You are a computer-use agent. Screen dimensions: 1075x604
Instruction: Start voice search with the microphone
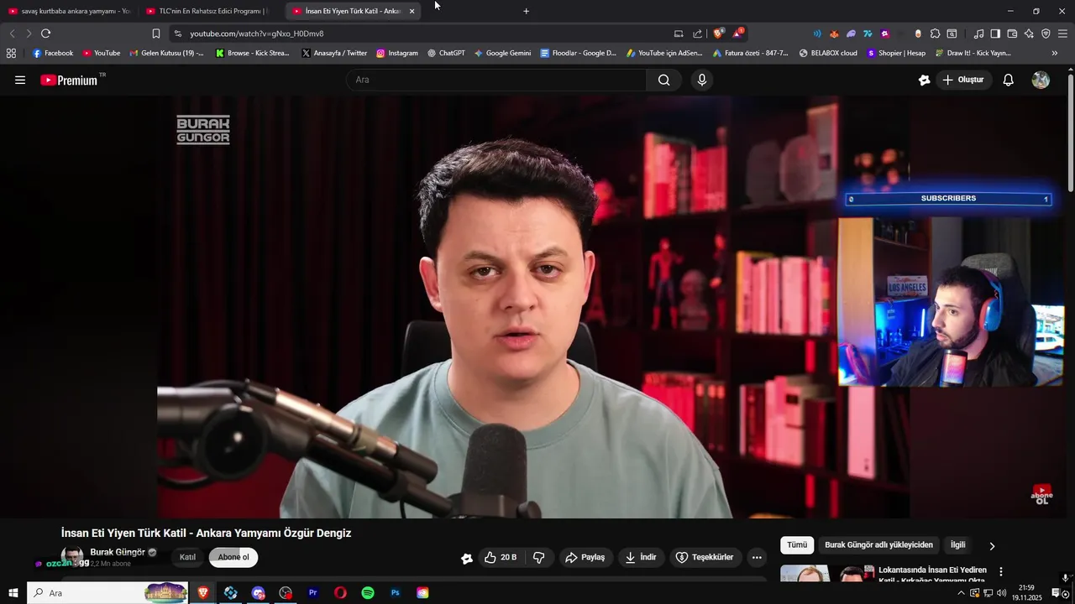click(x=702, y=80)
